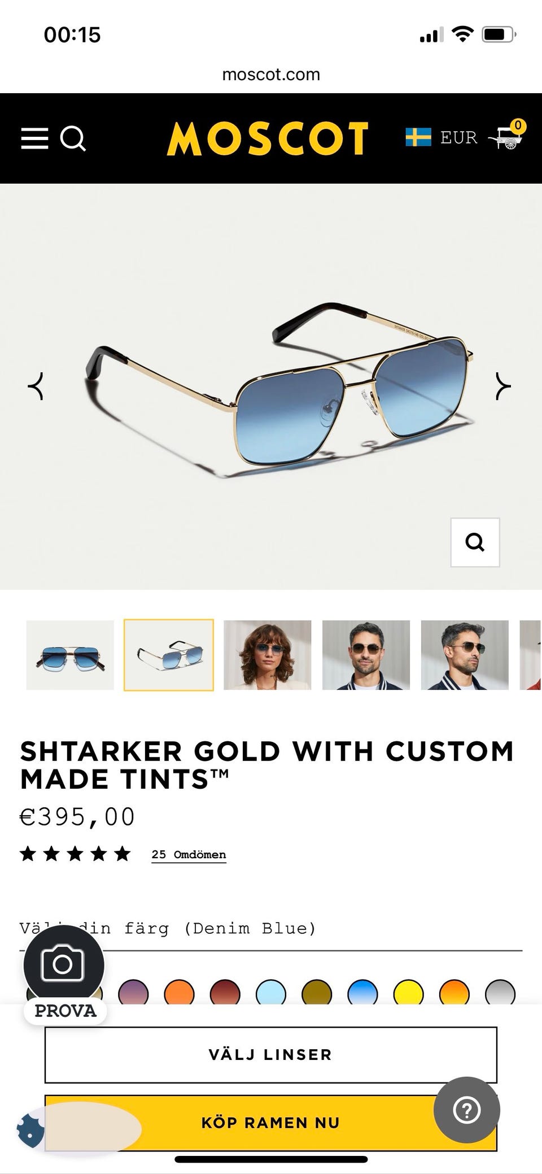Select the woman model thumbnail
The image size is (542, 1174).
click(x=268, y=655)
